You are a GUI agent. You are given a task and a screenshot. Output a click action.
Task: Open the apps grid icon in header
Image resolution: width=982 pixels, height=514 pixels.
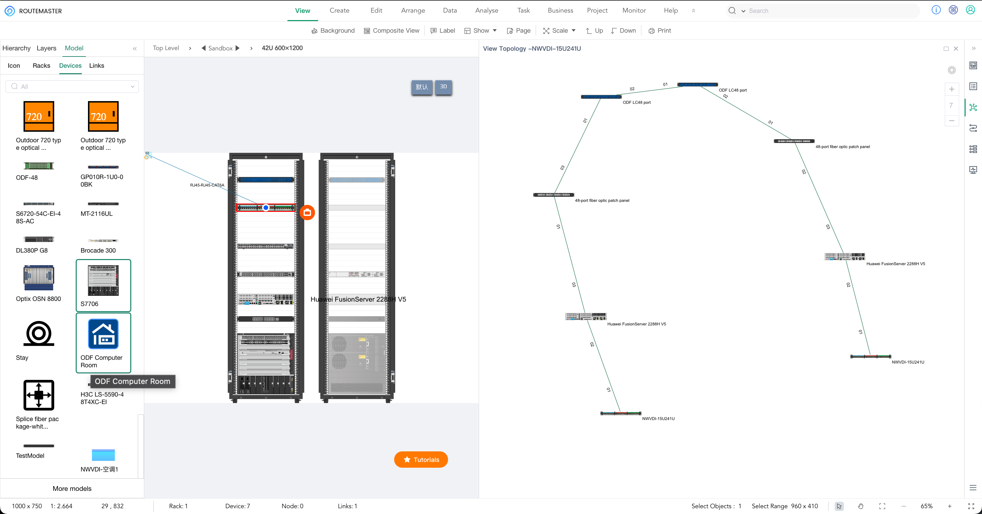click(953, 10)
